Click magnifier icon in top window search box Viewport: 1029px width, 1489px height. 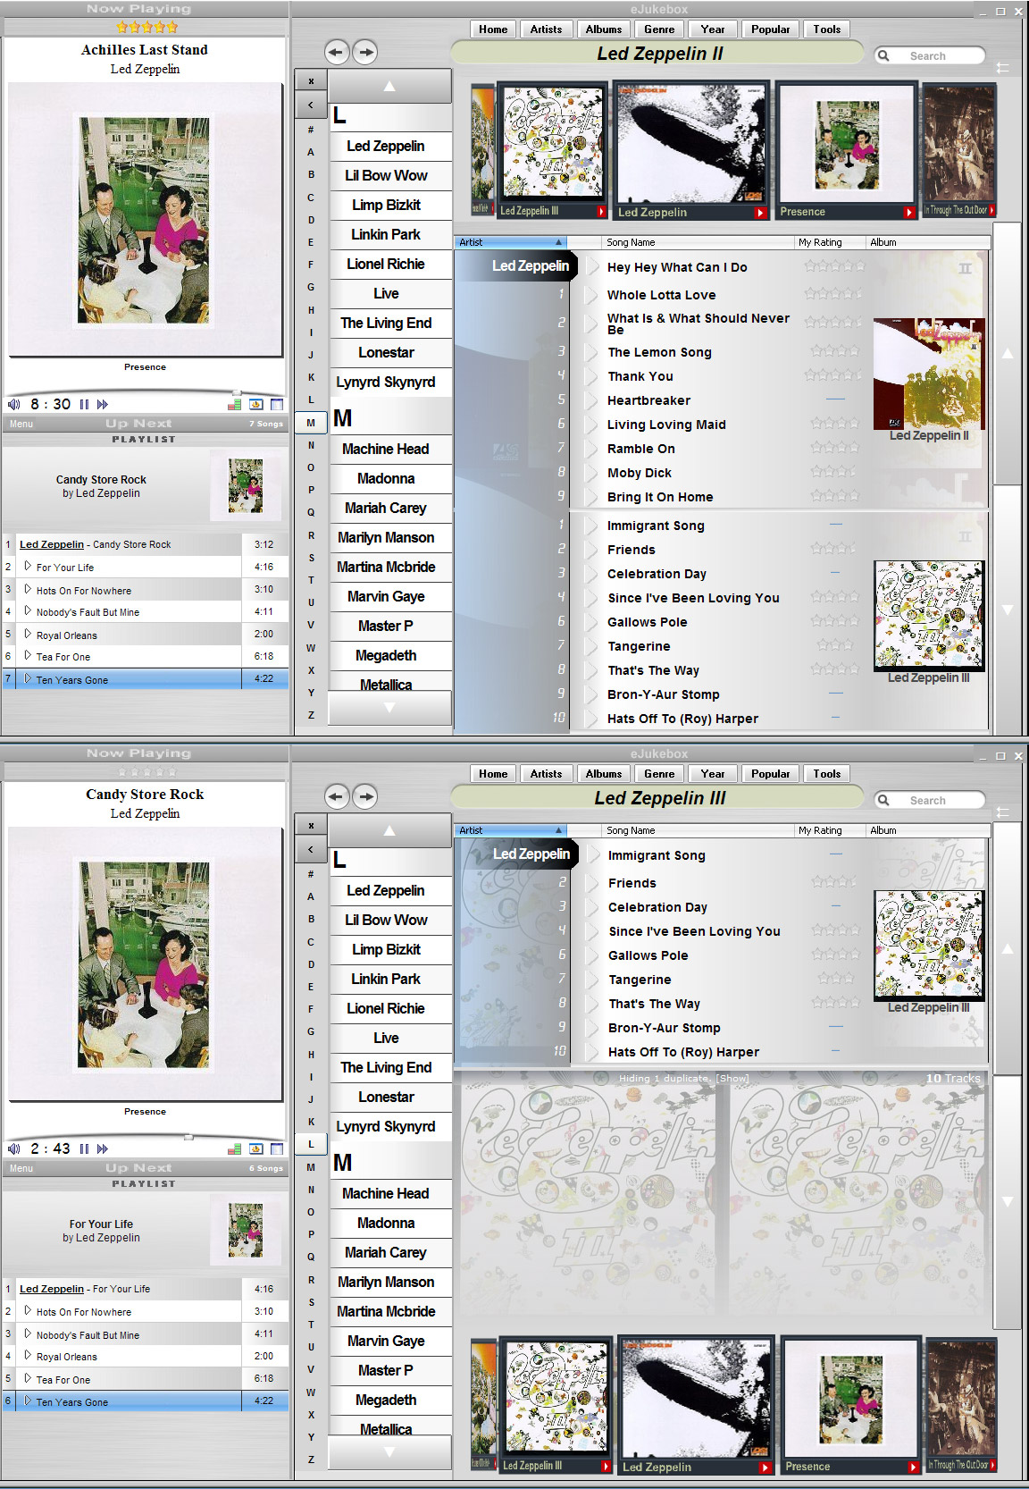(883, 55)
